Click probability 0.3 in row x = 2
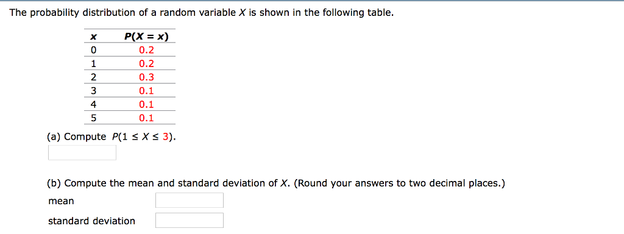 tap(146, 77)
